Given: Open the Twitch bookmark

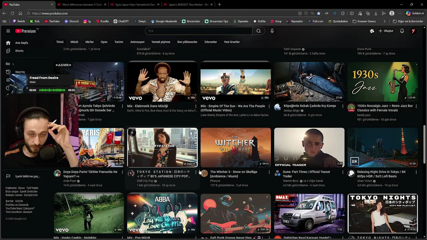Looking at the screenshot, I should pyautogui.click(x=19, y=21).
